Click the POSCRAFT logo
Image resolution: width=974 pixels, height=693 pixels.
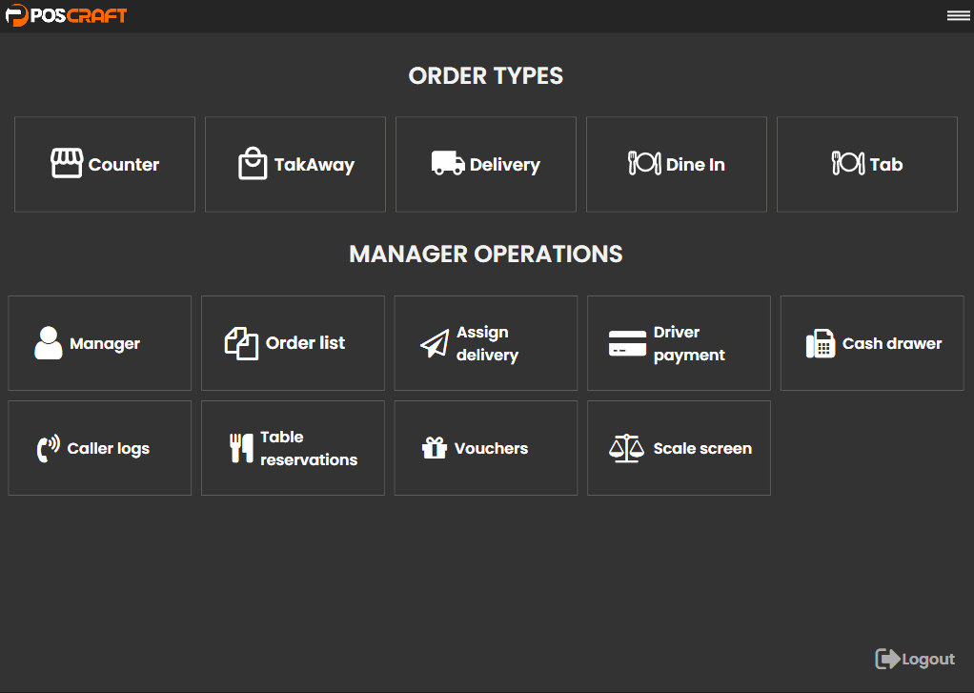click(x=66, y=16)
